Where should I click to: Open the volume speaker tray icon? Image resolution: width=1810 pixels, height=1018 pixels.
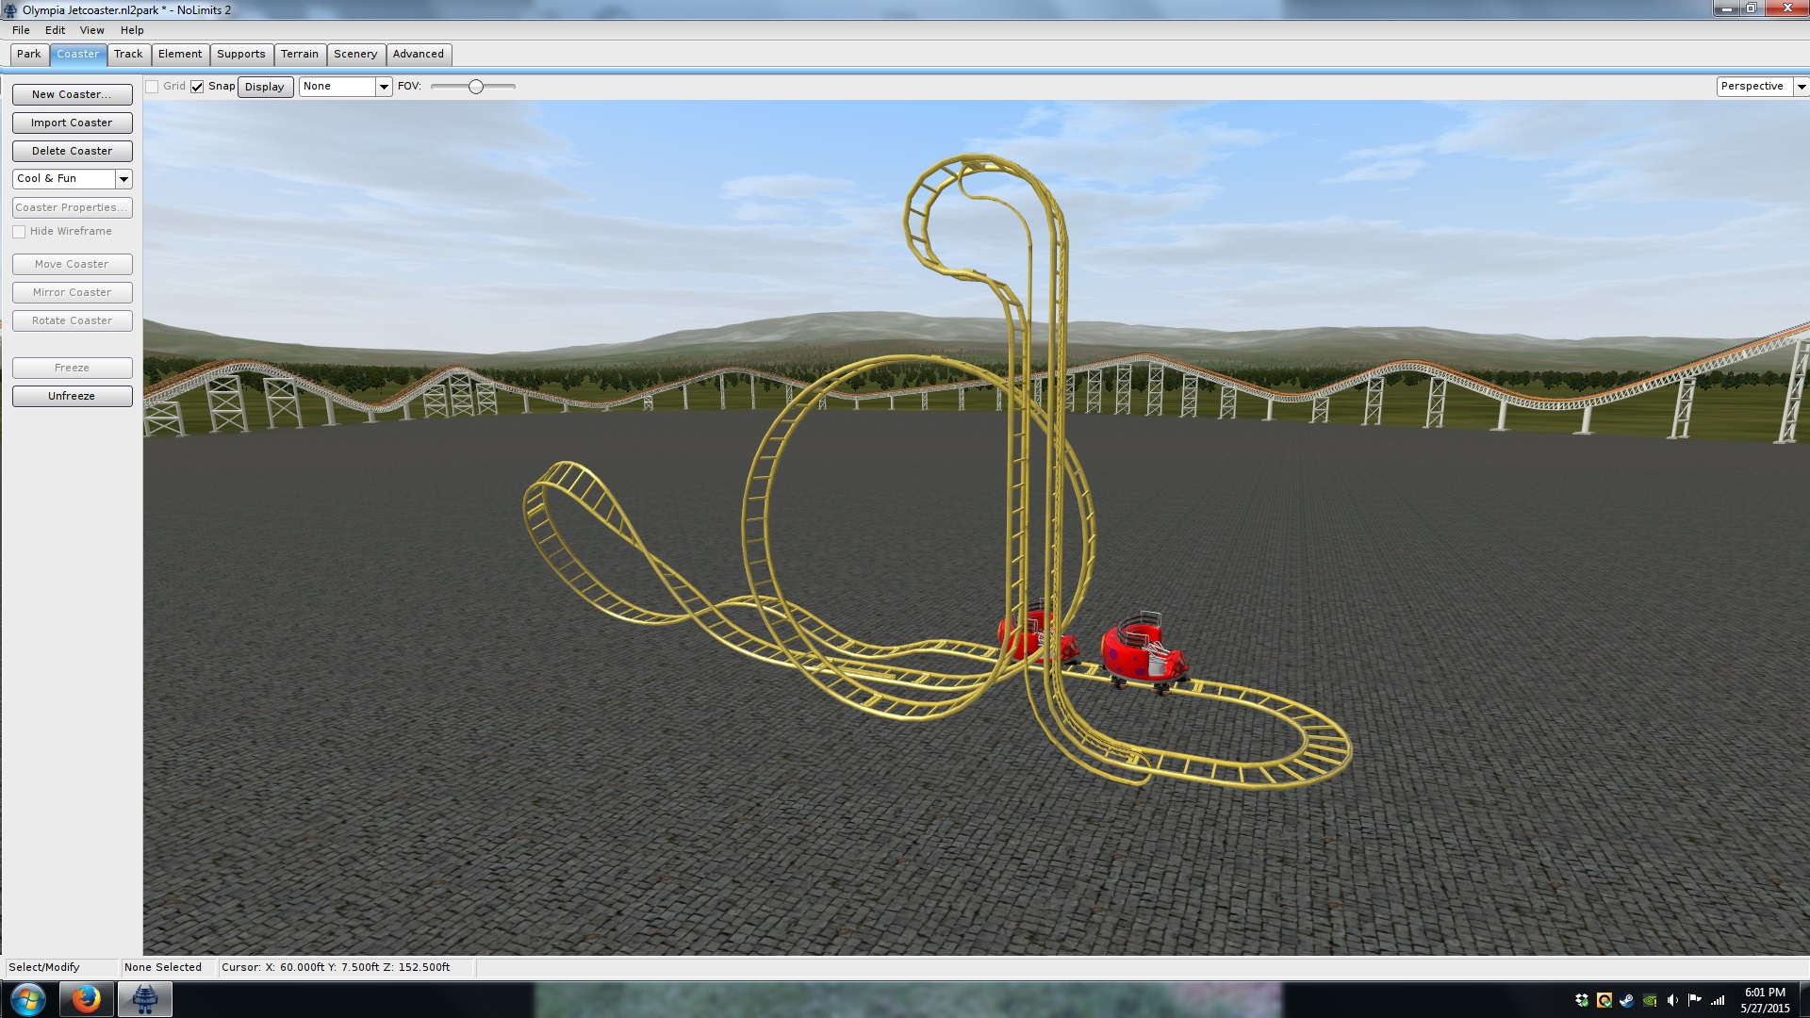click(1672, 1000)
